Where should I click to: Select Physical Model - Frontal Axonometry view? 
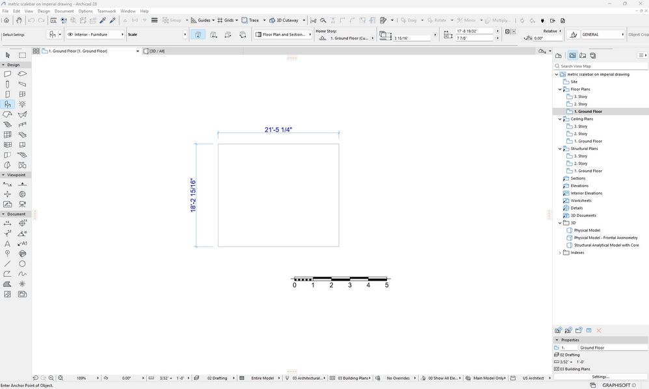(605, 238)
